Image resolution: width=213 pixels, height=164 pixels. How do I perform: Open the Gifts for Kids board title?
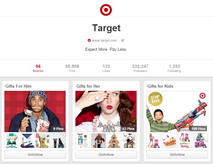tap(160, 86)
